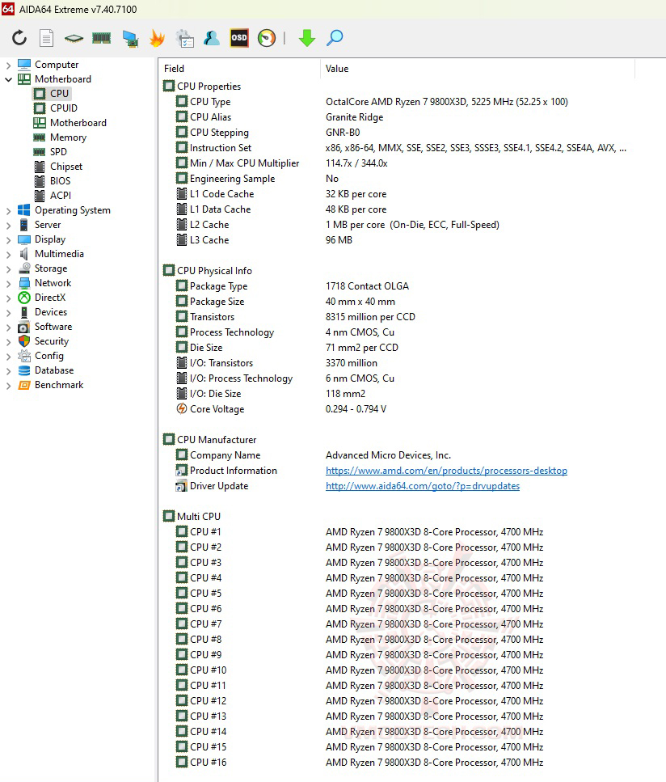The image size is (666, 782).
Task: Open the aida64 driver updates link
Action: [422, 486]
